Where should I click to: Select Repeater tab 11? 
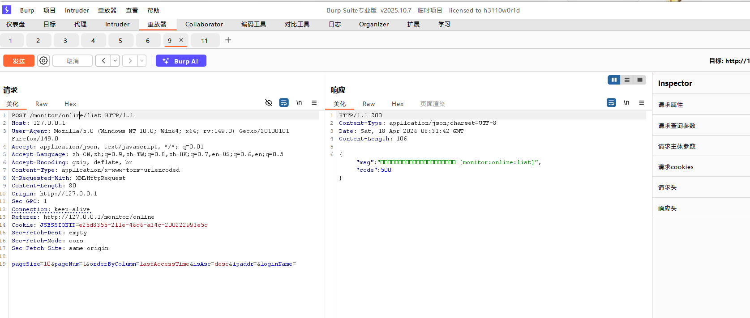(x=205, y=40)
